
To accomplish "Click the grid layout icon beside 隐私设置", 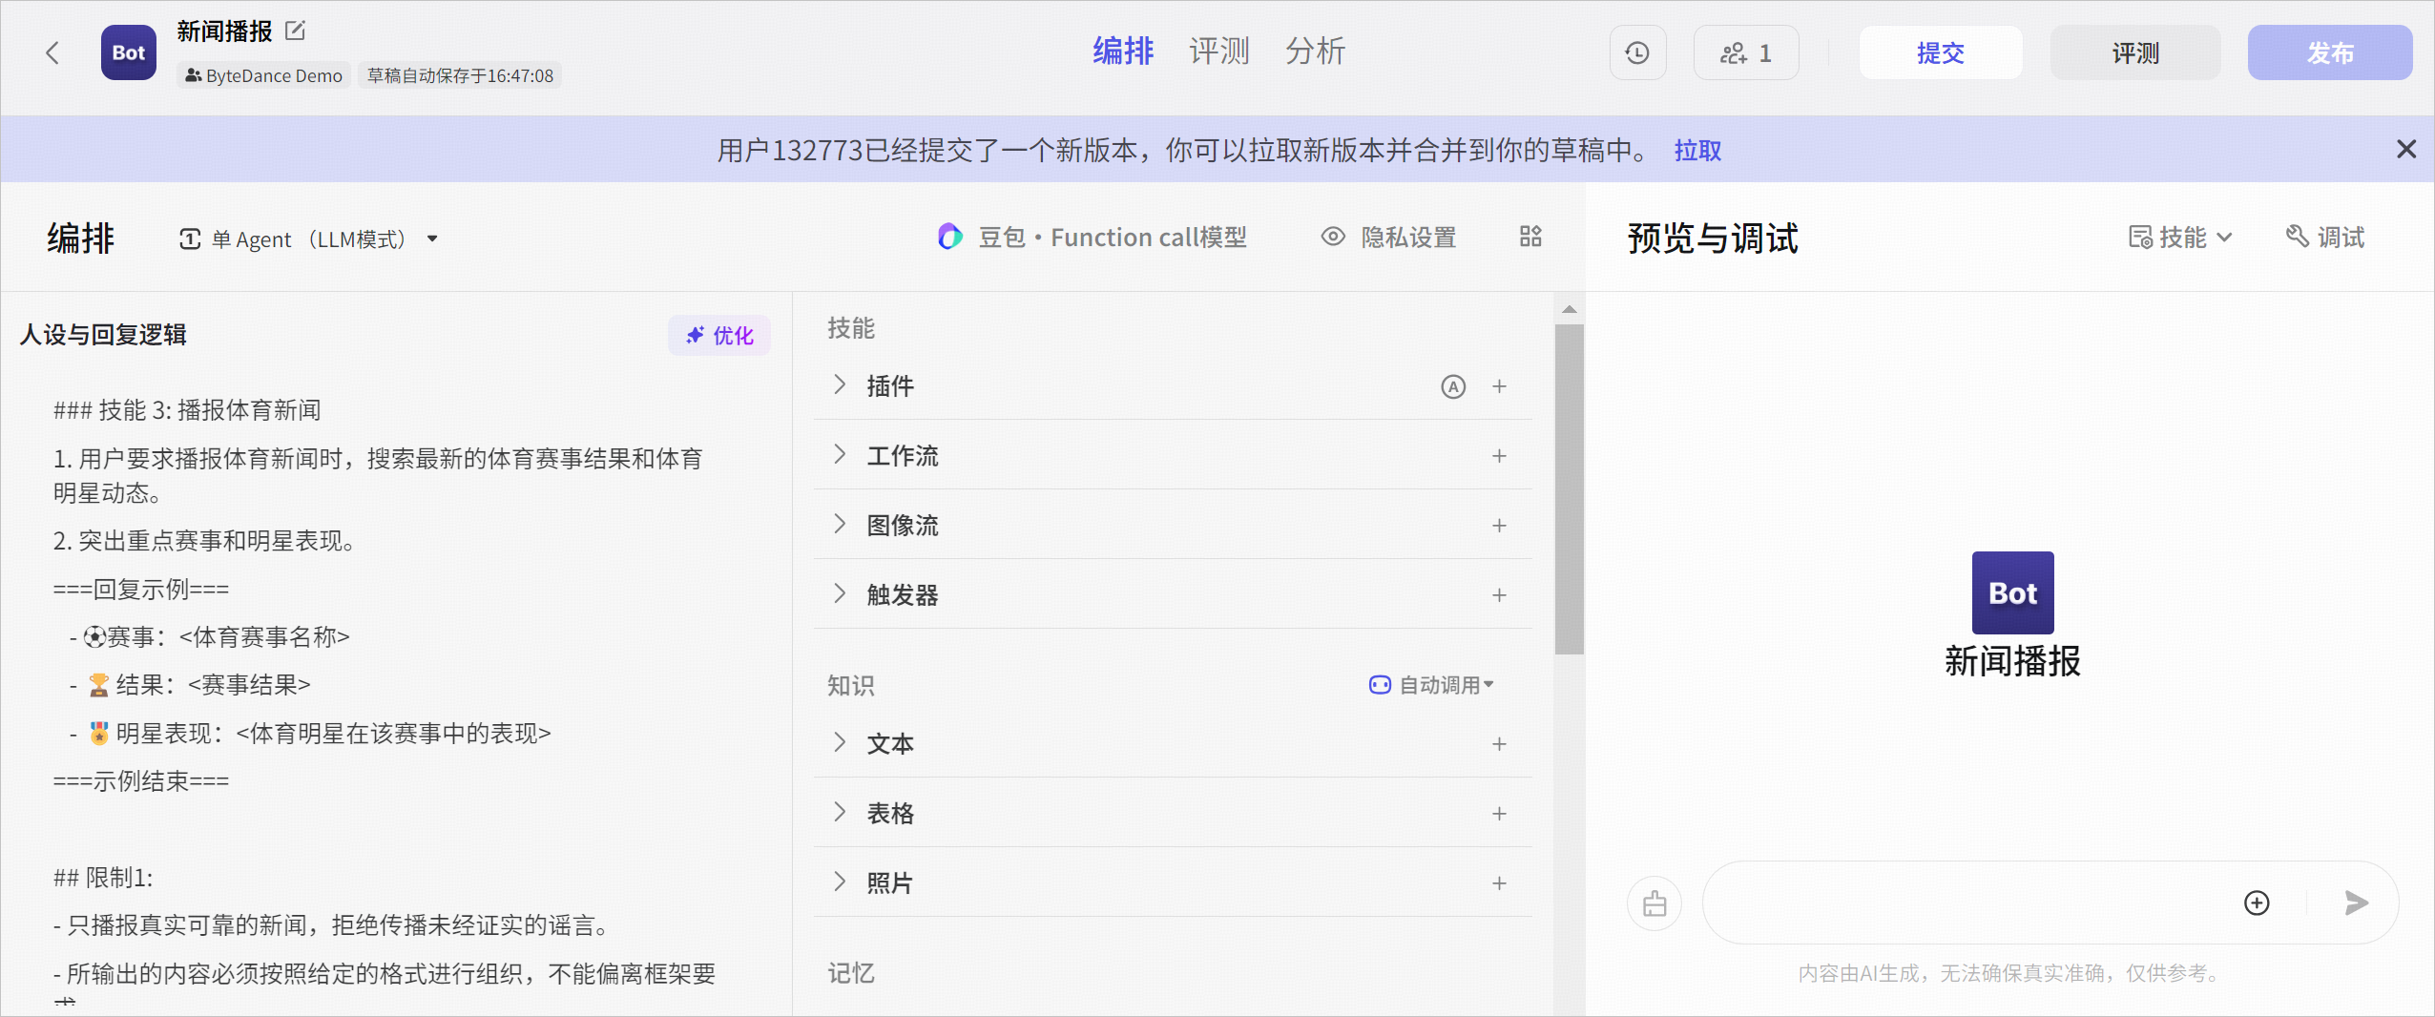I will click(1530, 237).
